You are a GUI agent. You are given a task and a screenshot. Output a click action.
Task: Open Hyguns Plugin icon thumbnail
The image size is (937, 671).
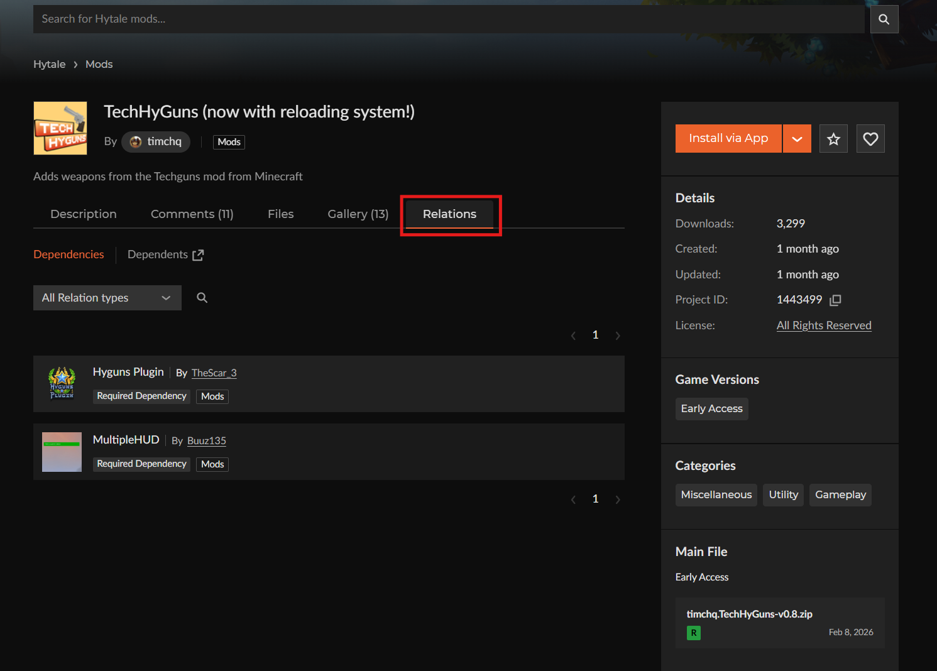click(x=62, y=384)
